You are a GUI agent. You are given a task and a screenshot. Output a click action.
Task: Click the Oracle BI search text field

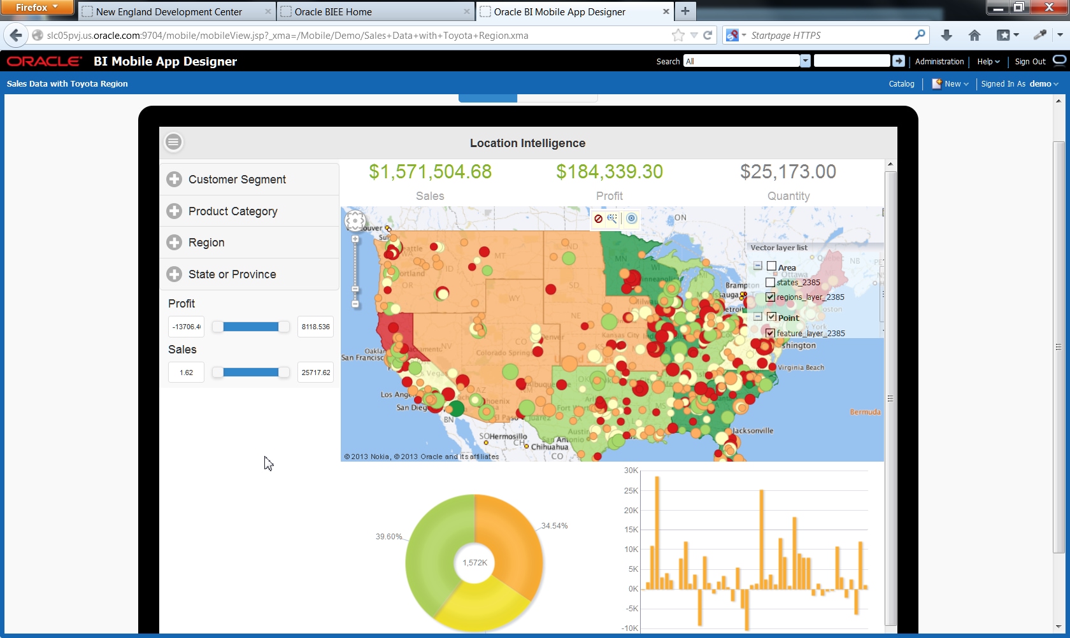[852, 61]
